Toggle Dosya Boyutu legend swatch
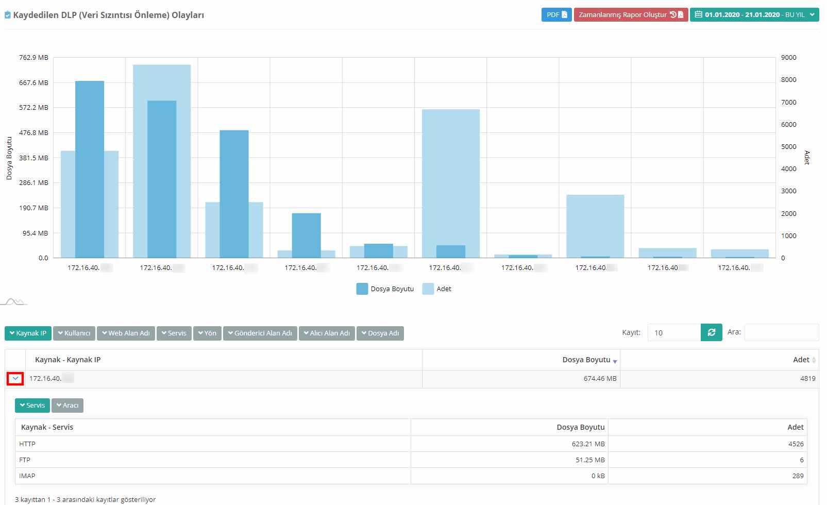Screen dimensions: 827x505 [362, 289]
